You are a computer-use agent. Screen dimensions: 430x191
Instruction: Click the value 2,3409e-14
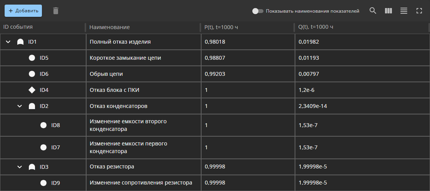(313, 106)
